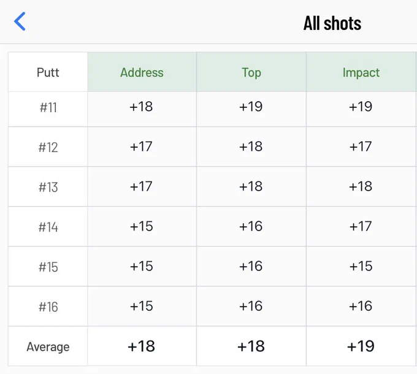Select the Top column header

coord(251,72)
